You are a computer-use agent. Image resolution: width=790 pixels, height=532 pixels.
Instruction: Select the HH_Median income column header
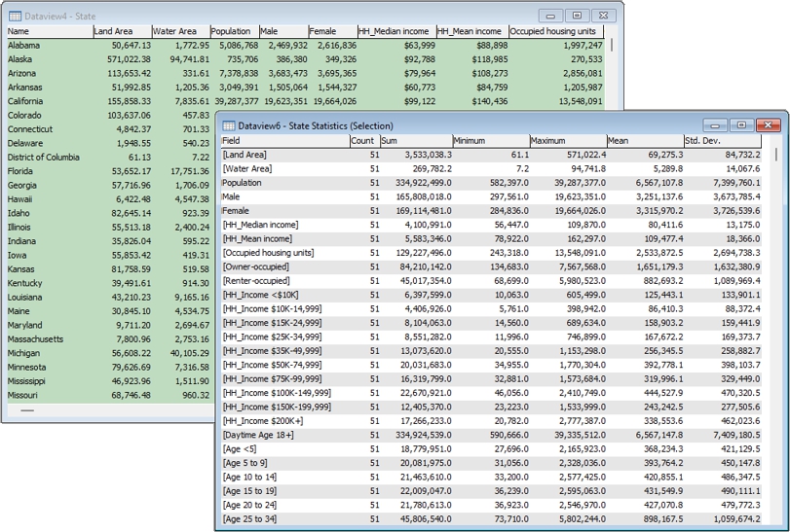pos(396,31)
